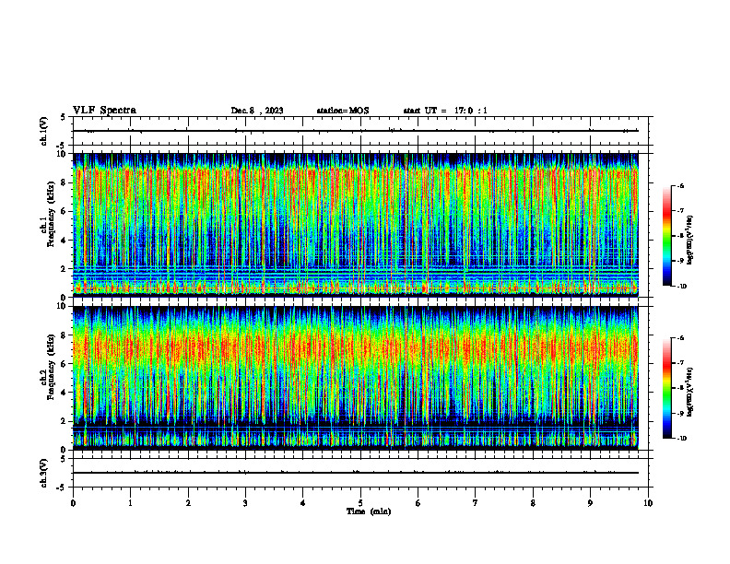The image size is (730, 564).
Task: Click the station=MOS label
Action: (343, 111)
